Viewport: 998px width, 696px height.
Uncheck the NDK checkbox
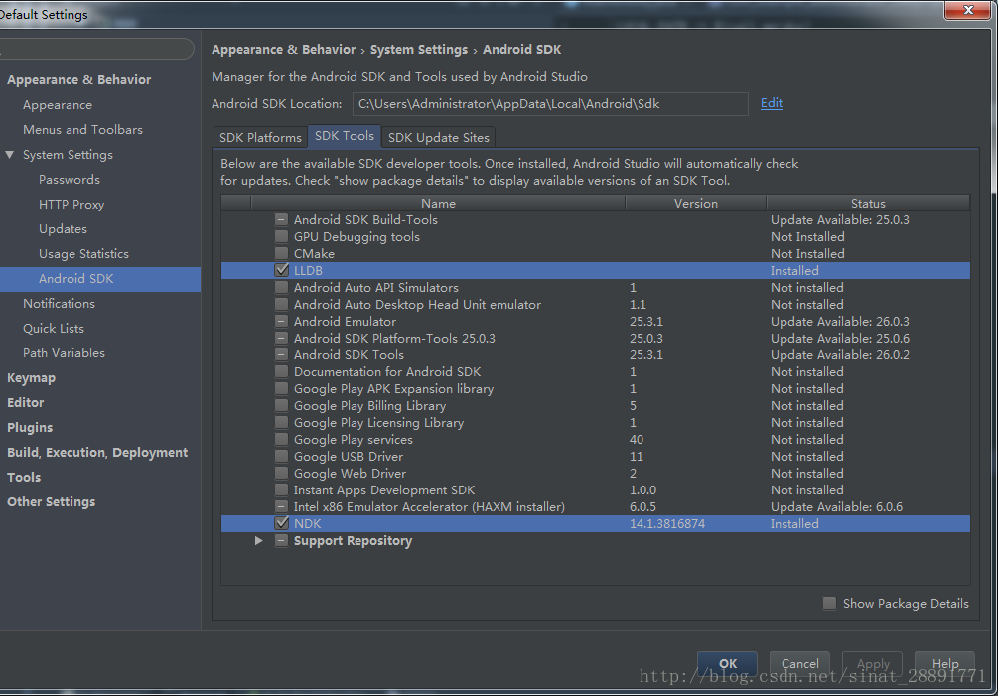pyautogui.click(x=281, y=523)
